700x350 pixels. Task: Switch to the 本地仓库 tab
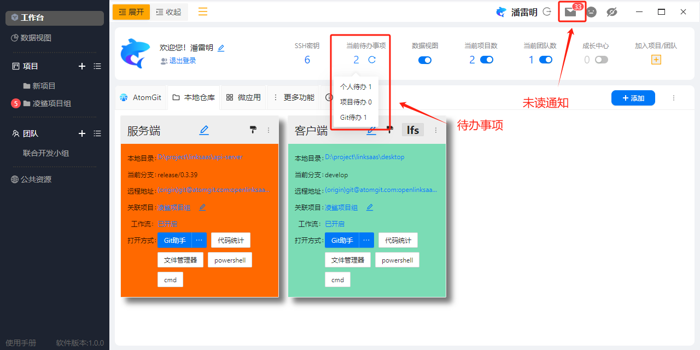[194, 97]
